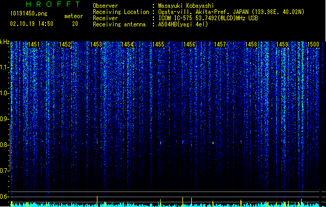Select the Ogata-vill. Akita-Pref. JAPAN location text

[231, 12]
